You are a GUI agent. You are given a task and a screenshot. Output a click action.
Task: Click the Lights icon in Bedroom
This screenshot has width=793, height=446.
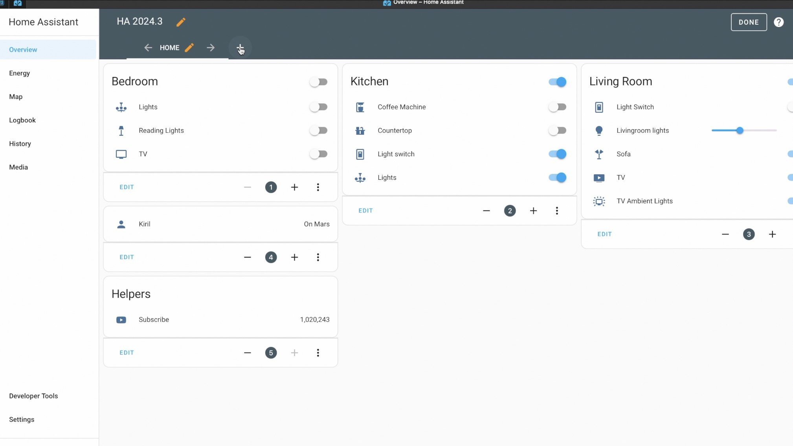tap(121, 107)
